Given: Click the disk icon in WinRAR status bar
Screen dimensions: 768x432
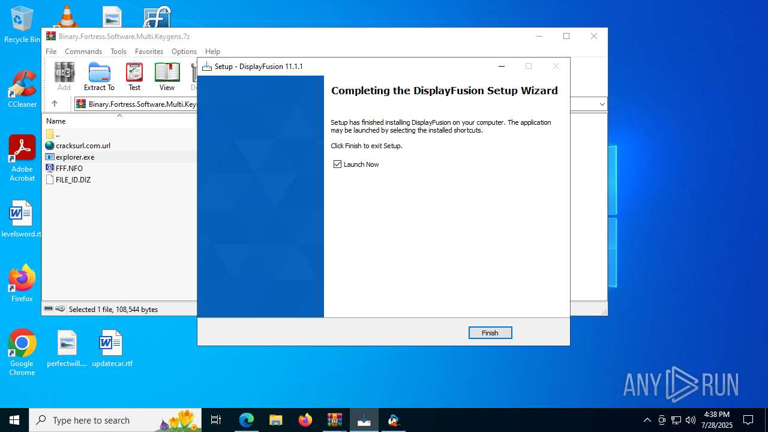Looking at the screenshot, I should click(49, 309).
